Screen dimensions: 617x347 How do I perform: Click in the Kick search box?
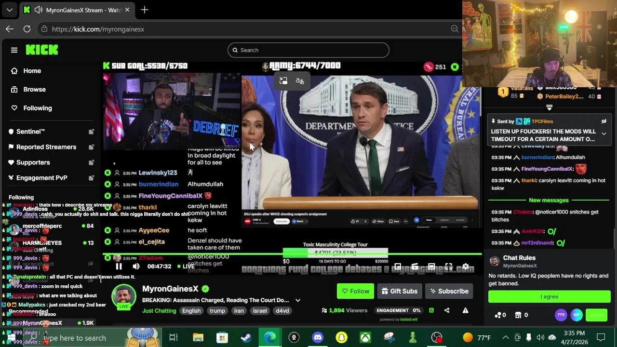pos(308,50)
